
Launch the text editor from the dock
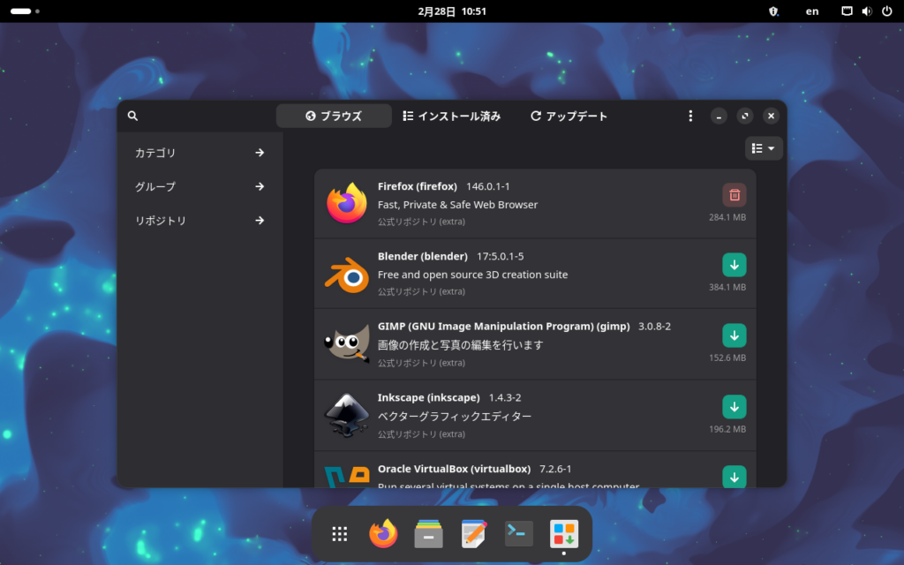[x=474, y=533]
